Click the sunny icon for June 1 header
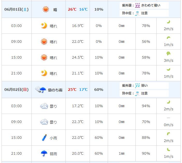The image size is (182, 163). pyautogui.click(x=46, y=9)
